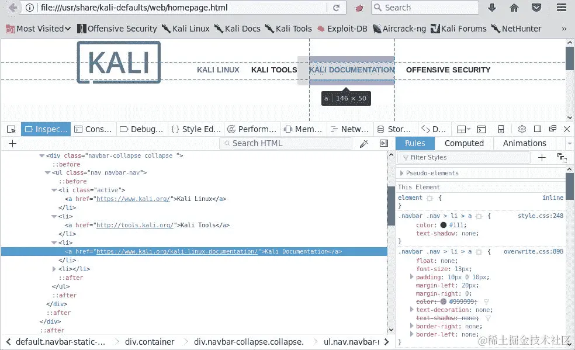Reload the page with the refresh icon
This screenshot has width=575, height=350.
point(336,8)
